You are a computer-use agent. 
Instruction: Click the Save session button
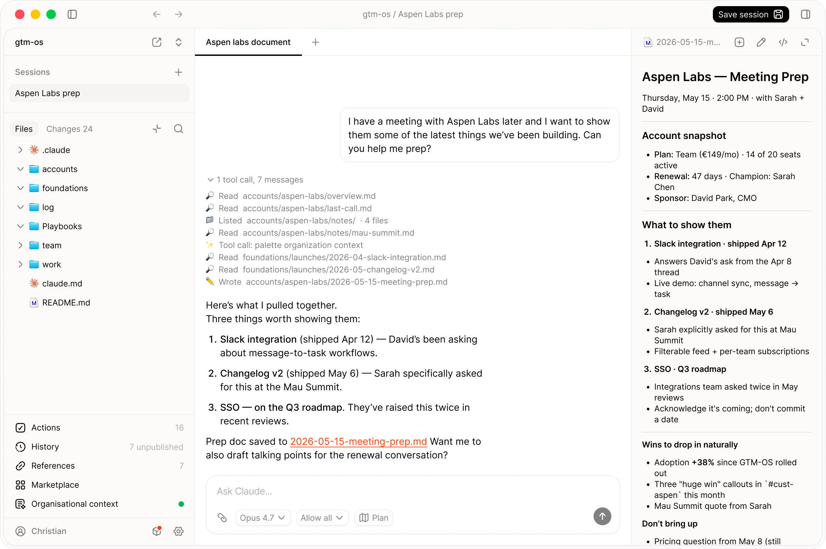coord(751,14)
